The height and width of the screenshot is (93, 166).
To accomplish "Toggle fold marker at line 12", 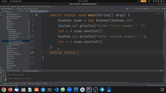I will [x=41, y=47].
